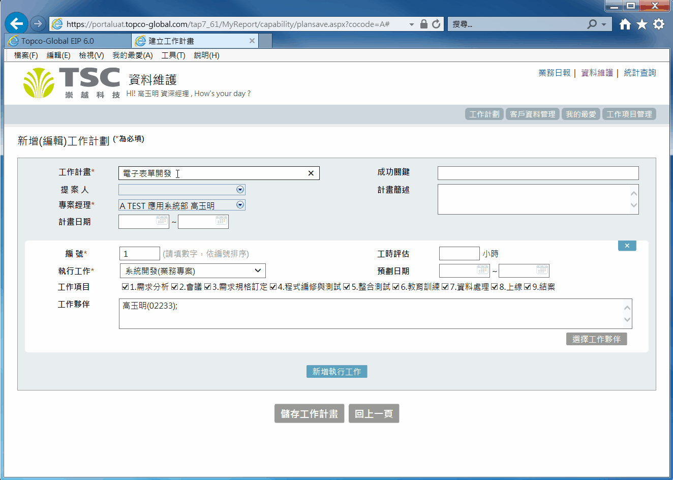Screen dimensions: 673x480
Task: Toggle the 5.整合測試 checkbox
Action: [347, 287]
